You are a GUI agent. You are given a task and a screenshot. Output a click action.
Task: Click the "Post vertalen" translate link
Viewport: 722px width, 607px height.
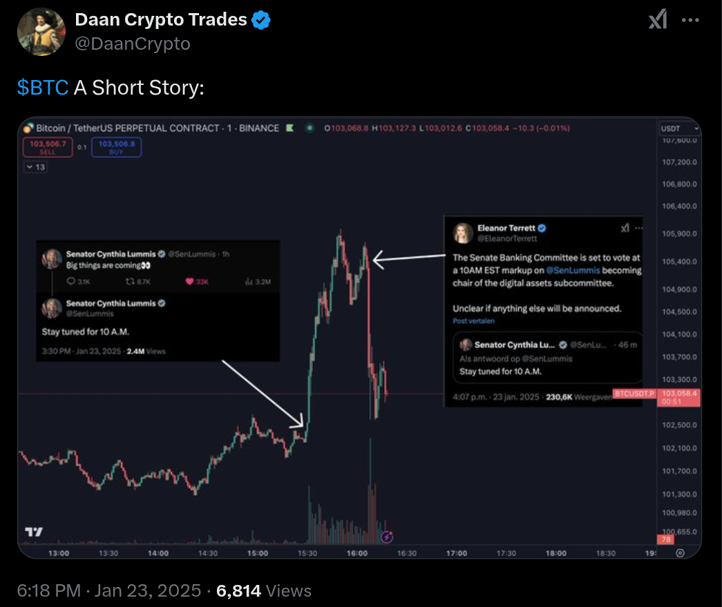473,321
